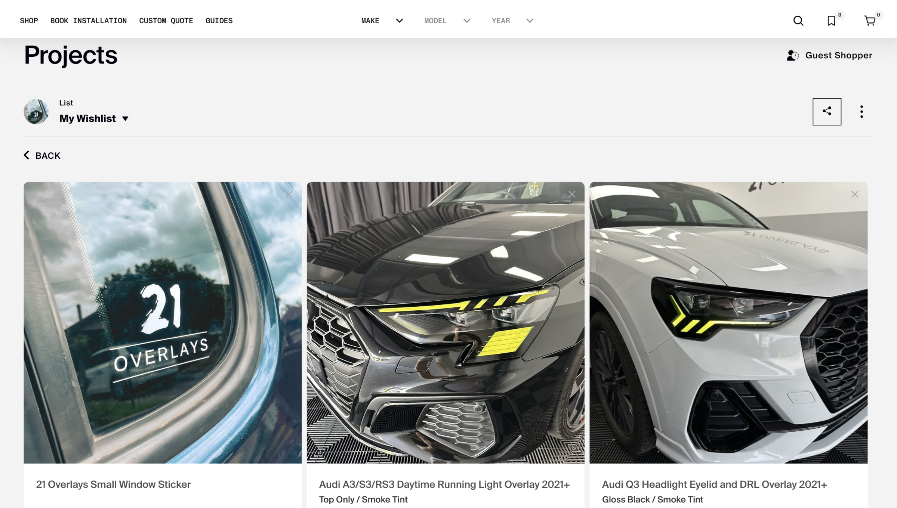Open the three-dot list options menu
The height and width of the screenshot is (508, 897).
pos(861,111)
